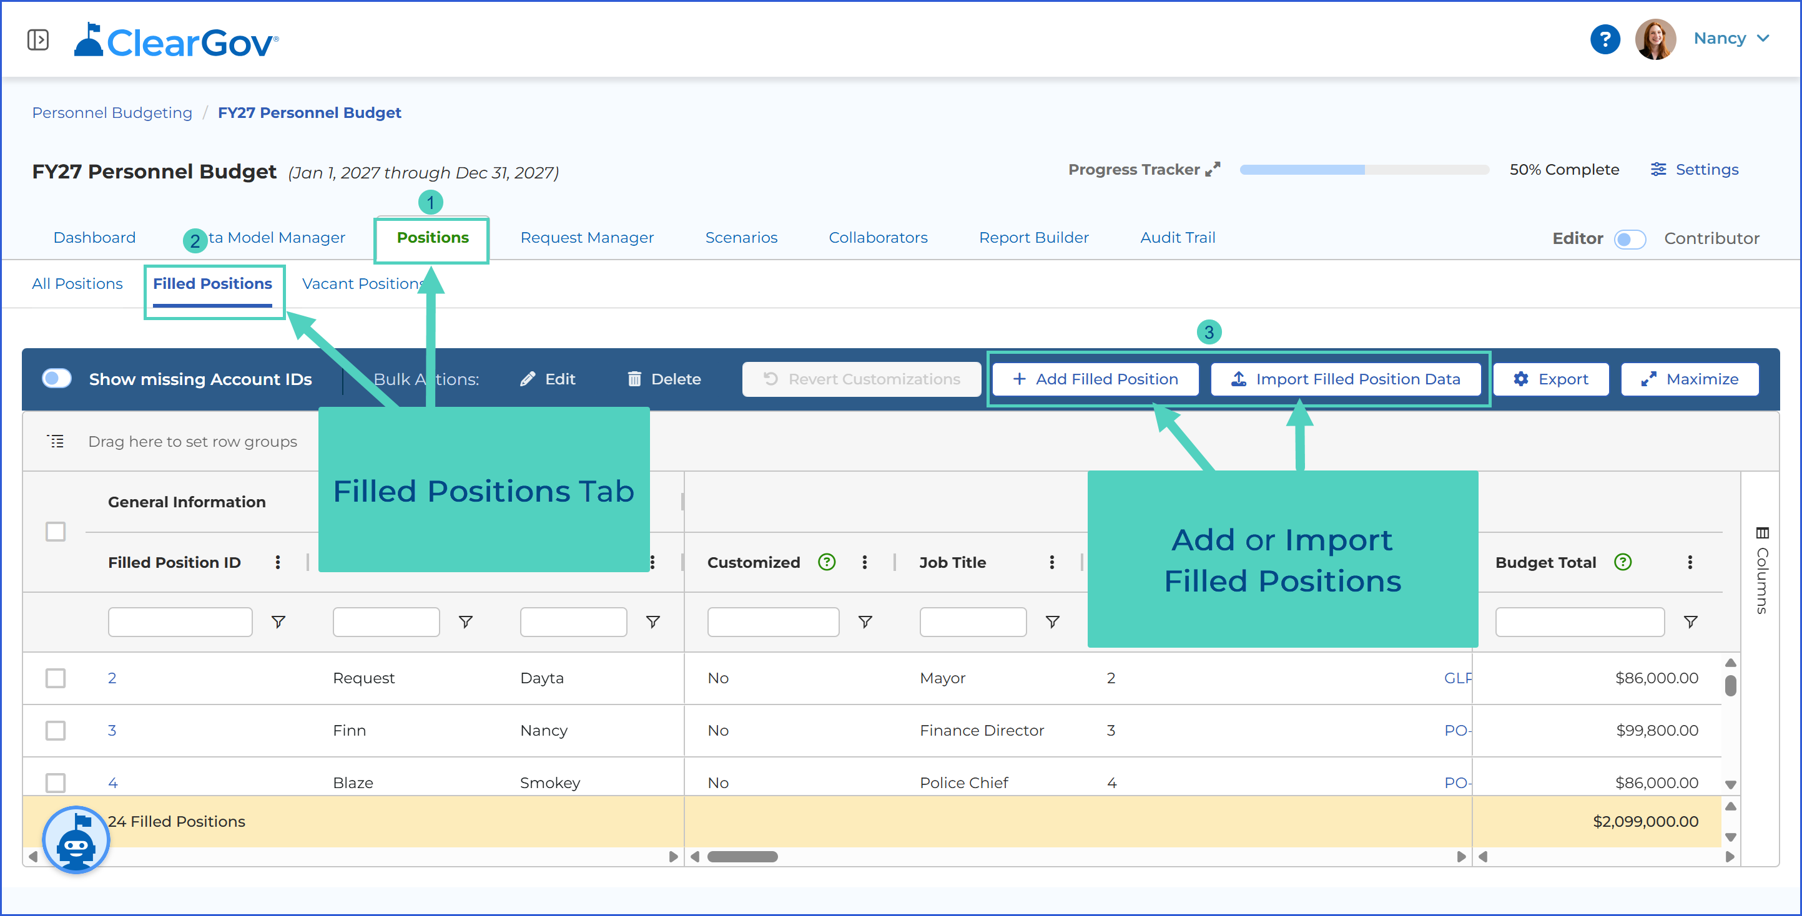Check the box for the Mayor row

[56, 678]
